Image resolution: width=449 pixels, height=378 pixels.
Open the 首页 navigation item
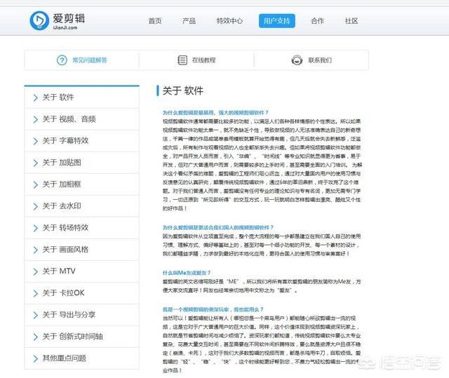155,21
